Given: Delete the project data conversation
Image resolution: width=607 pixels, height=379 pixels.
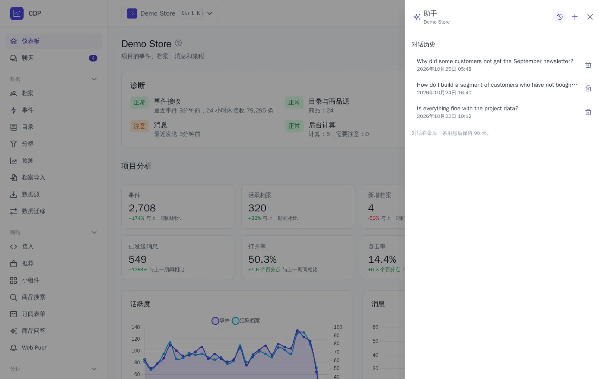Looking at the screenshot, I should click(x=588, y=112).
